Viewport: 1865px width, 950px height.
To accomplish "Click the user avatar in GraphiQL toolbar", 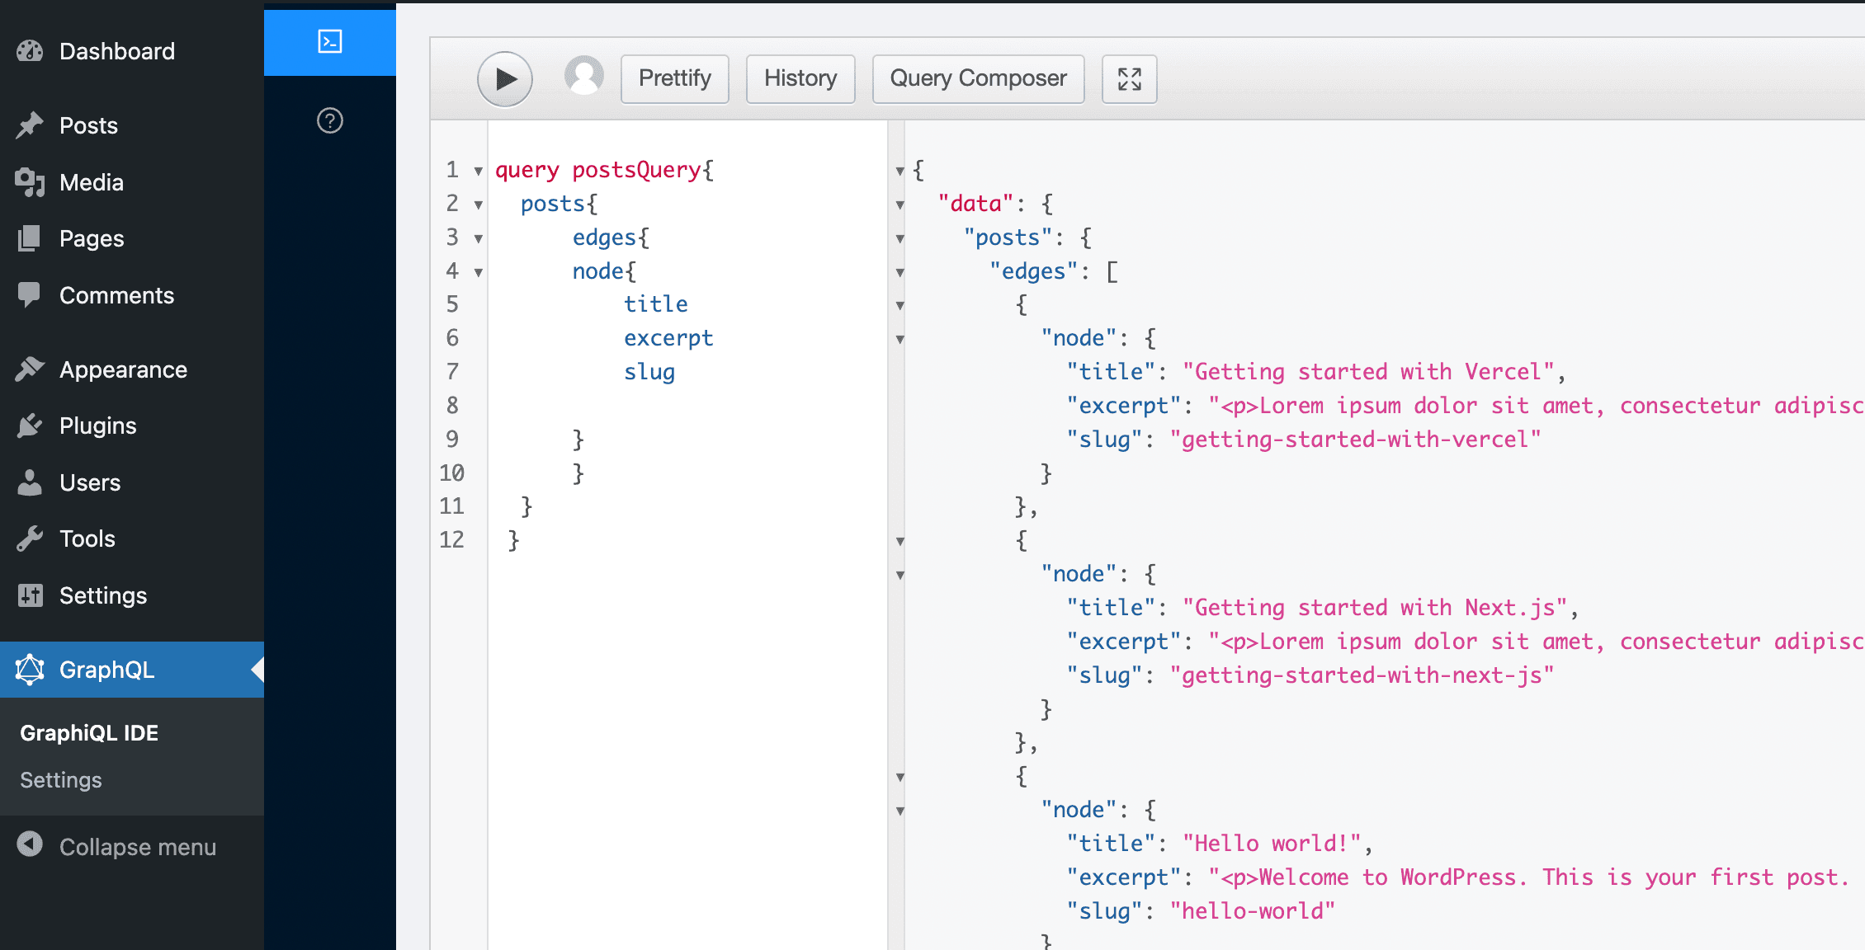I will tap(584, 76).
